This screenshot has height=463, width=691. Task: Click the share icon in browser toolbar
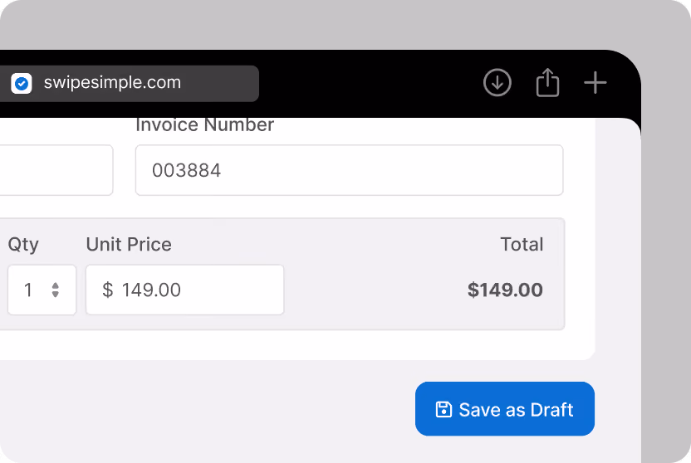(x=547, y=82)
